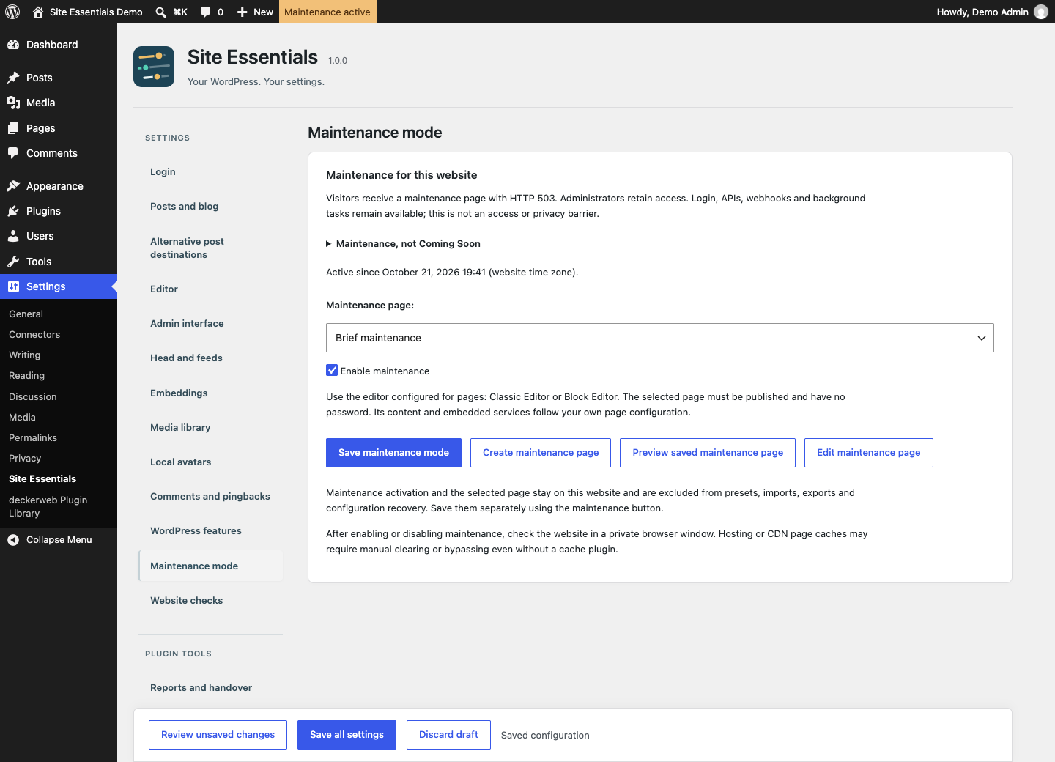Click the Appearance paintbrush icon
The width and height of the screenshot is (1055, 762).
click(13, 186)
